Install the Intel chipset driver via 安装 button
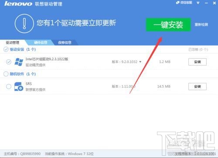 [198, 62]
